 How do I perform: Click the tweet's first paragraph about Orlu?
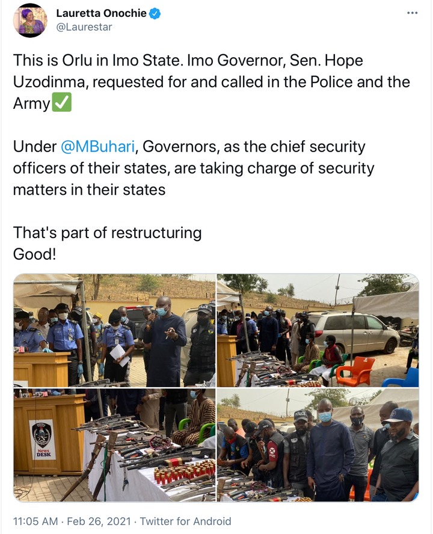[211, 82]
